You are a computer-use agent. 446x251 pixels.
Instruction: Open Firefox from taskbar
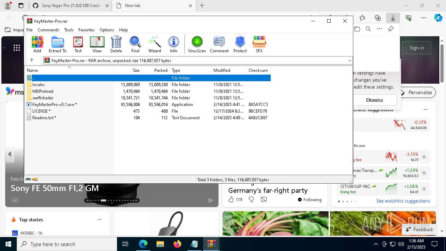point(177,244)
